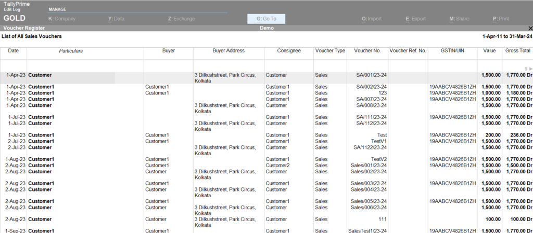Screen dimensions: 533x233
Task: Click the MANAGE input field
Action: pyautogui.click(x=137, y=9)
